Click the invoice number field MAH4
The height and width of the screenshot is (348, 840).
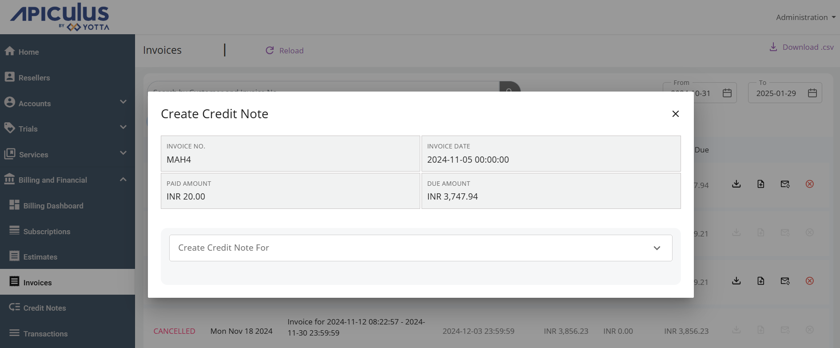290,154
